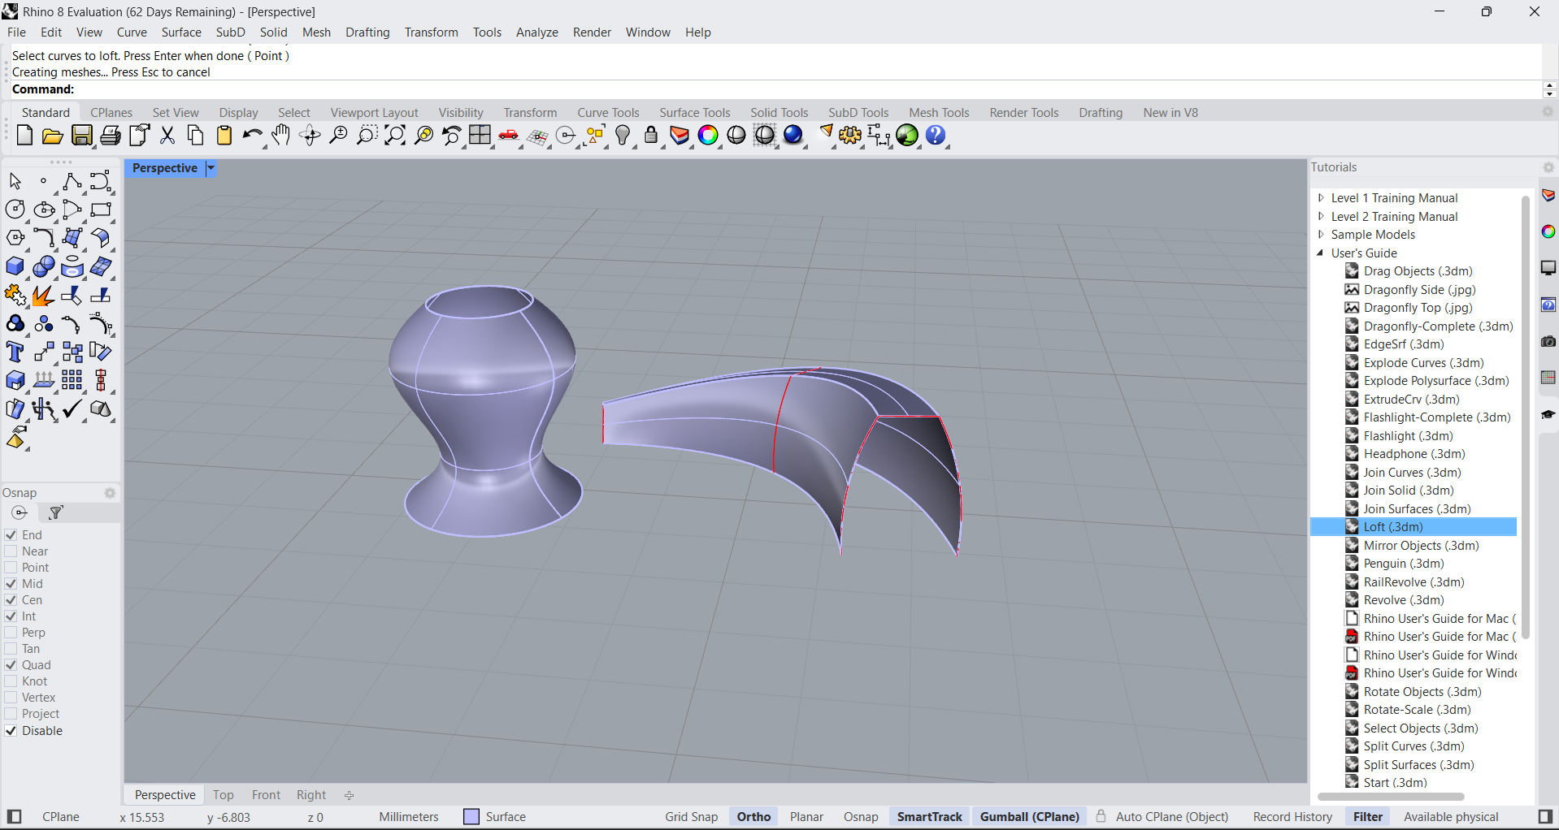Switch to the Curve Tools tab
Viewport: 1559px width, 830px height.
(608, 113)
